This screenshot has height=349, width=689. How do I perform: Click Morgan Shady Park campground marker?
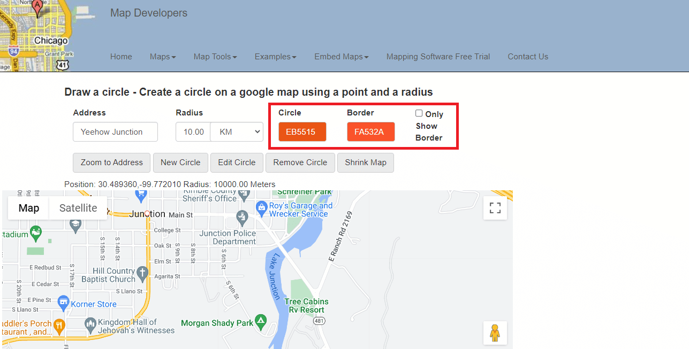click(x=260, y=322)
